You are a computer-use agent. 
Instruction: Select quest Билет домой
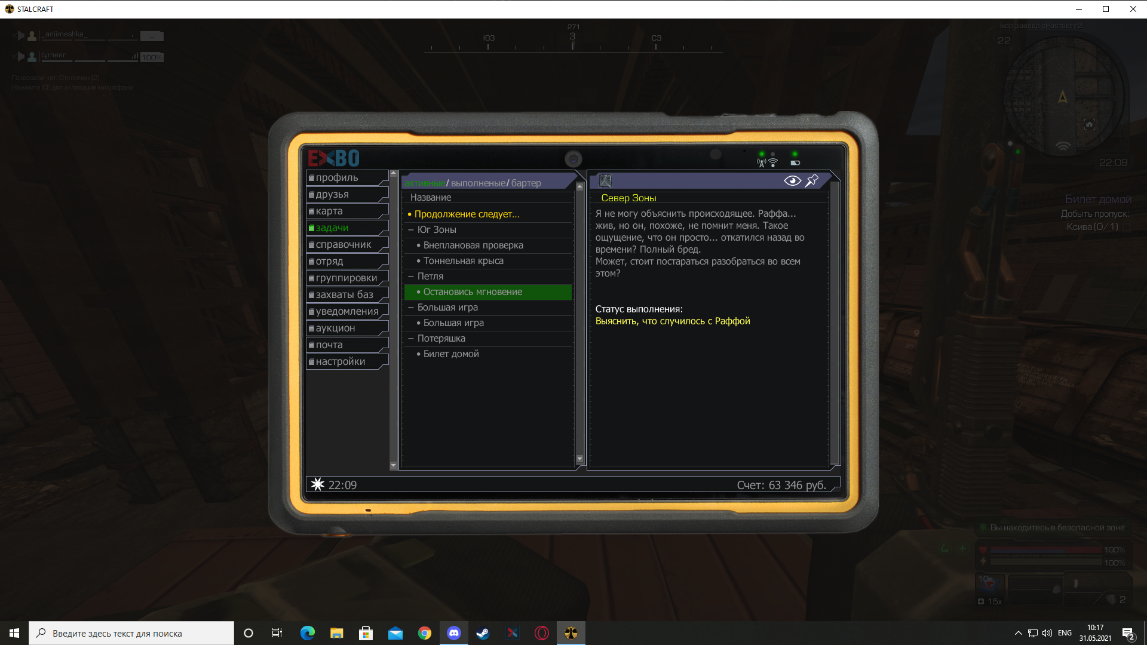coord(487,354)
